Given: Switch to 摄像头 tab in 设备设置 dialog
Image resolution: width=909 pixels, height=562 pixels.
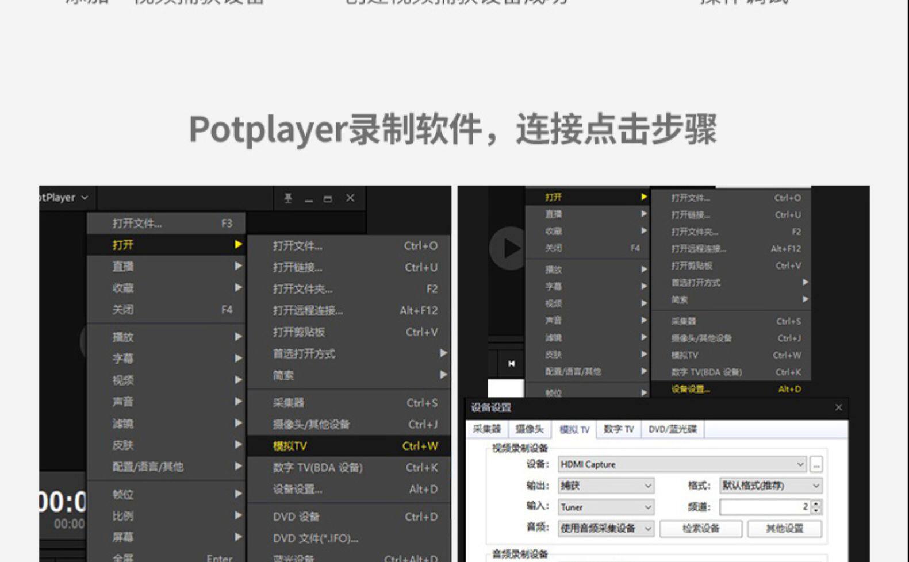Looking at the screenshot, I should 530,429.
